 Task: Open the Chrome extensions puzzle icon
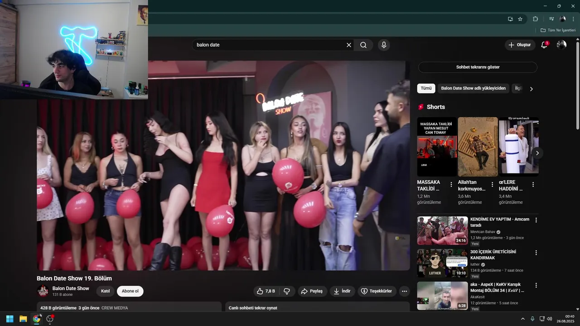pyautogui.click(x=535, y=19)
